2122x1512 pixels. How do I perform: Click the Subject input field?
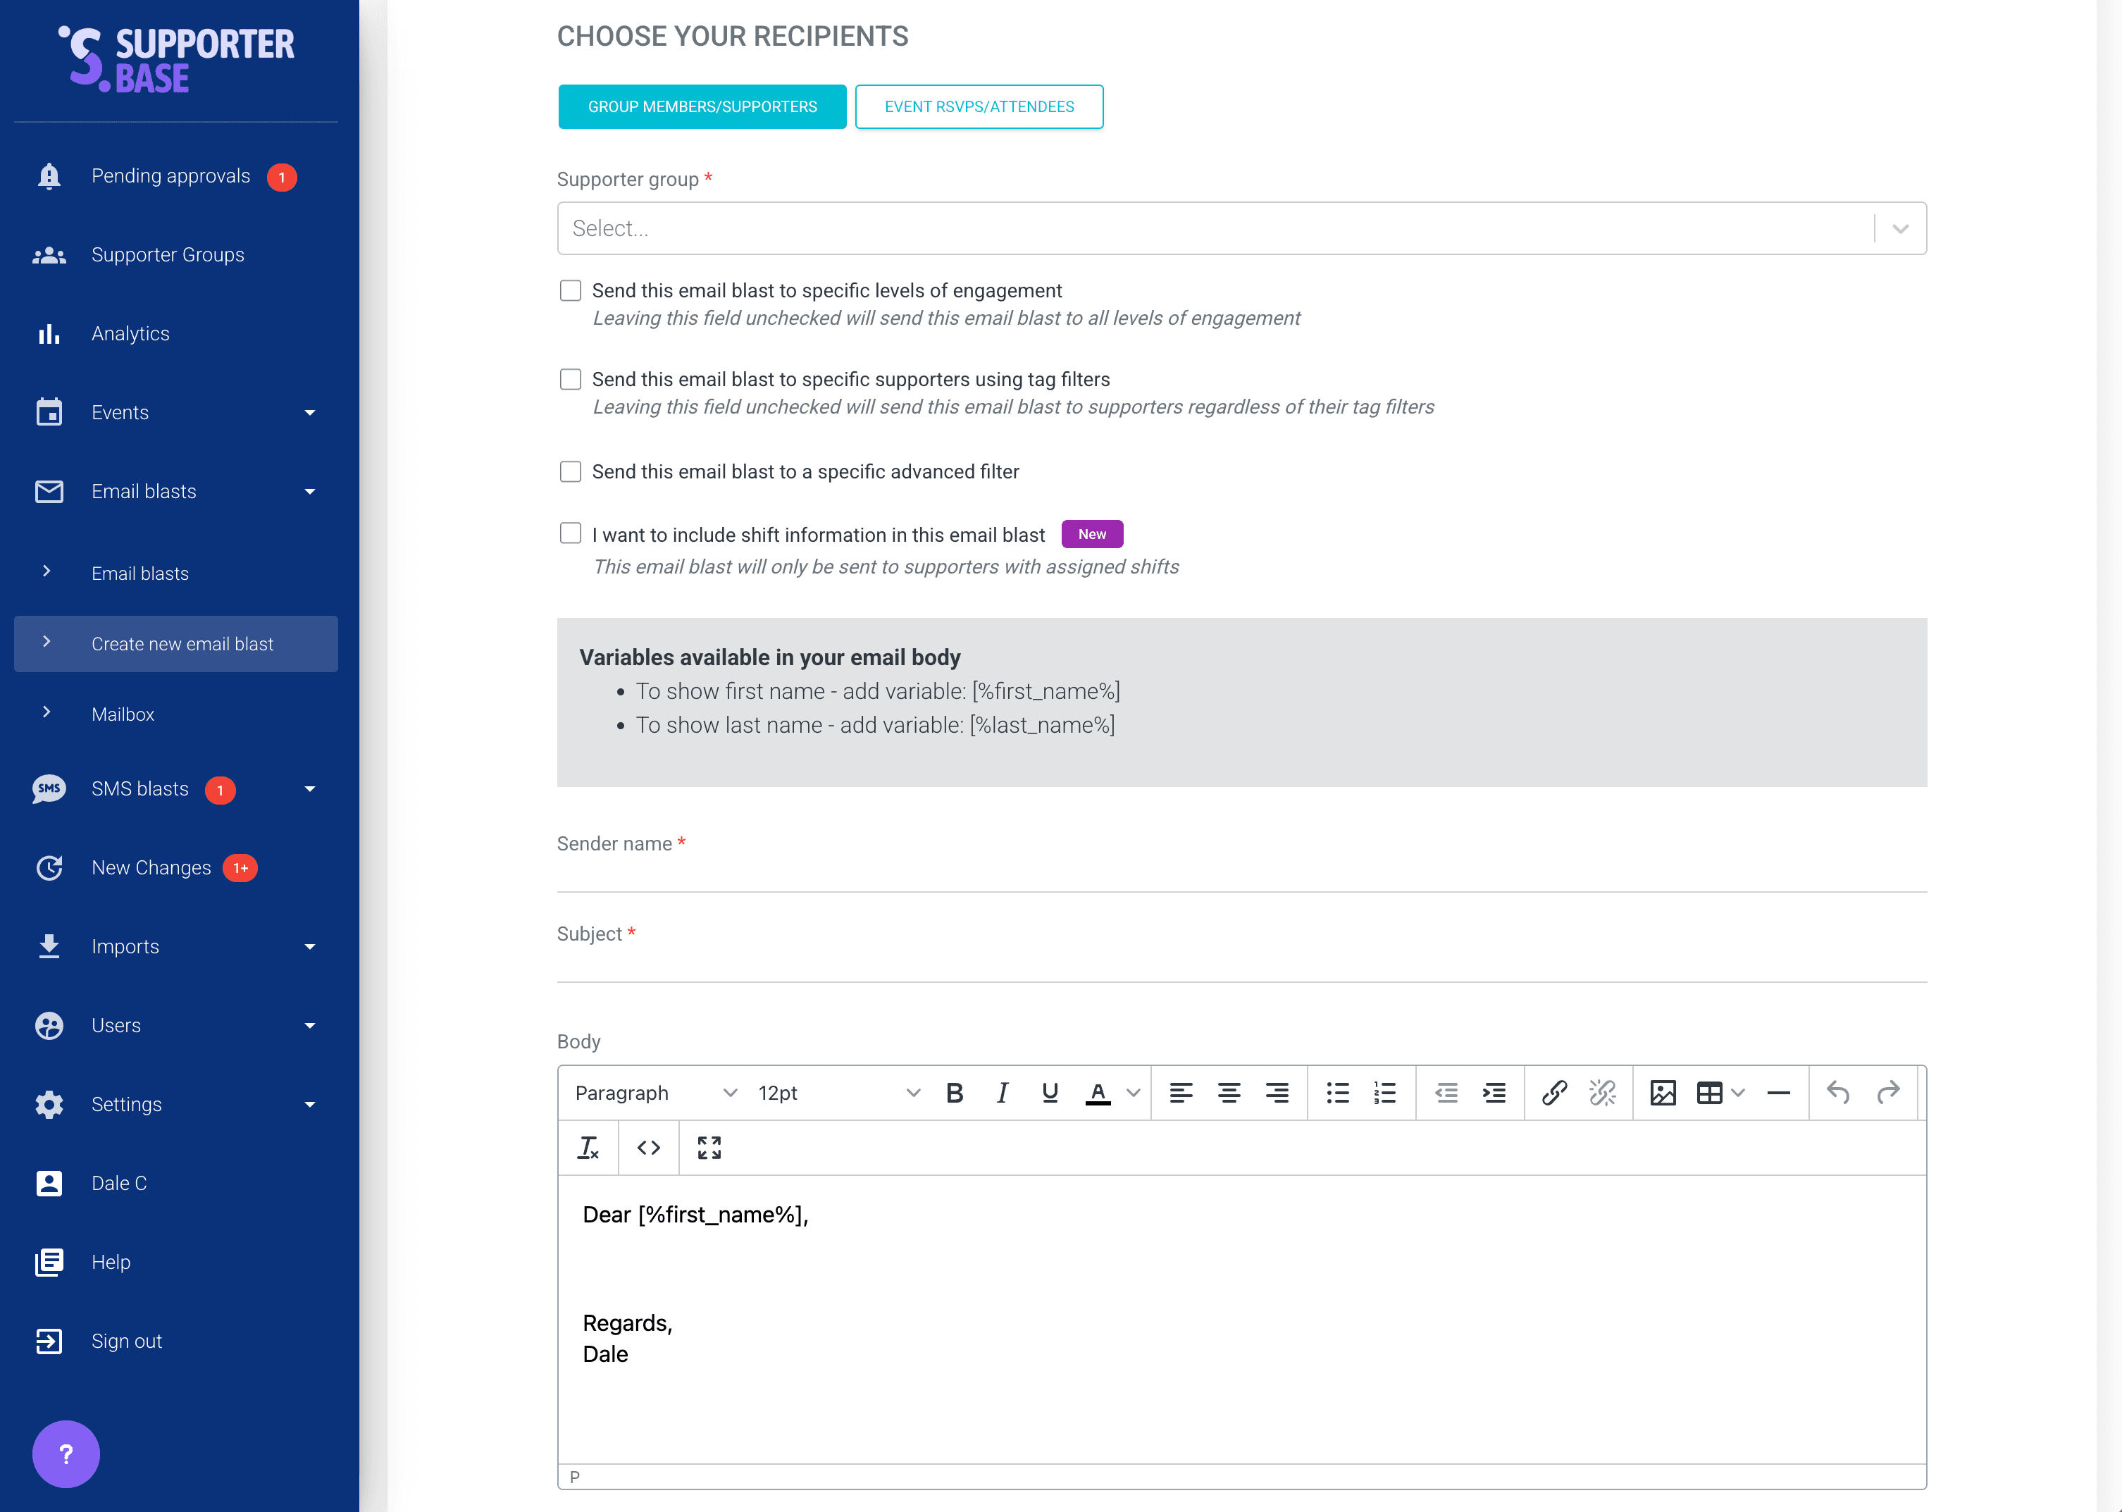click(x=1241, y=962)
